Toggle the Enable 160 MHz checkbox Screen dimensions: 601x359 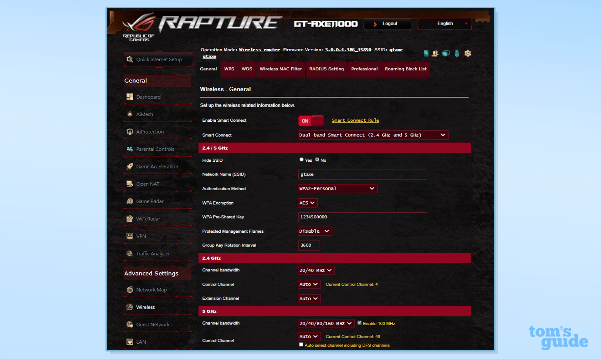[359, 323]
